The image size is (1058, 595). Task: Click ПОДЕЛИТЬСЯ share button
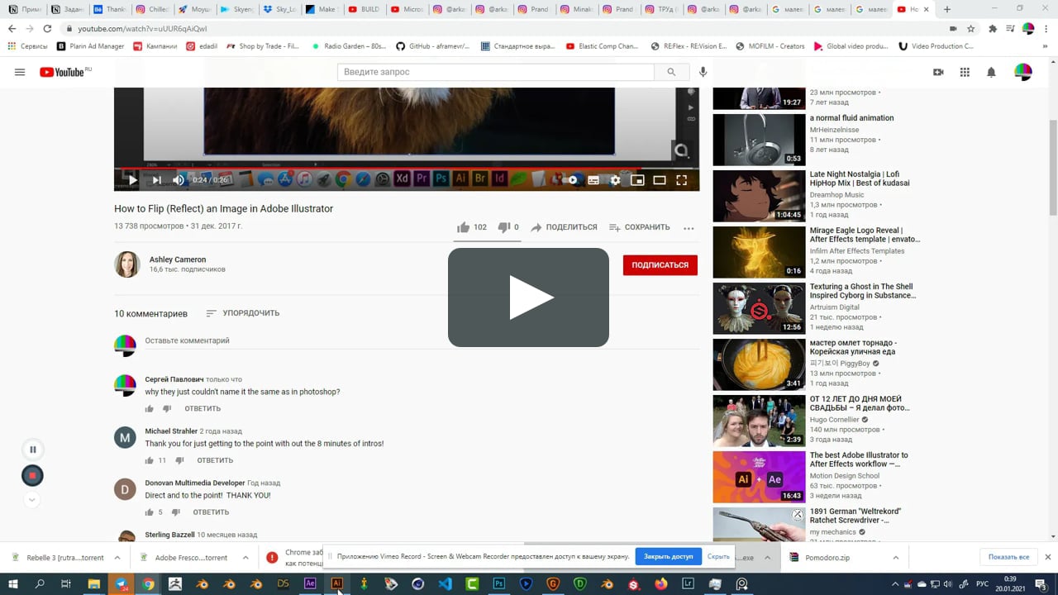(564, 227)
